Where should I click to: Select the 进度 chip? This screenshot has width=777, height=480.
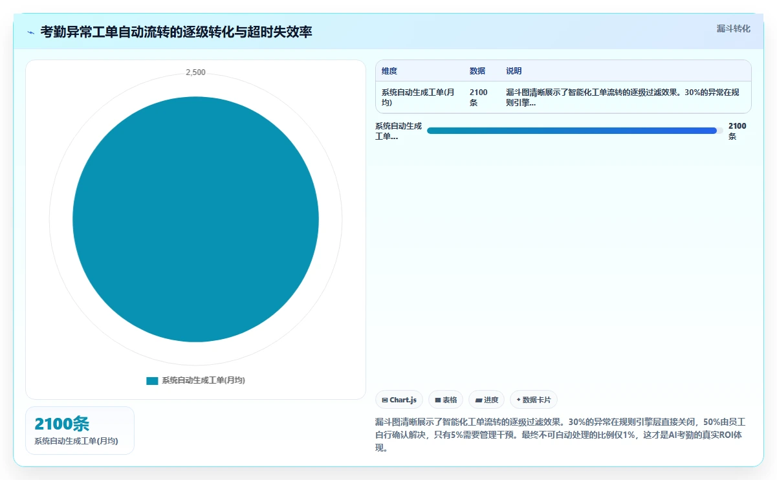pos(487,400)
